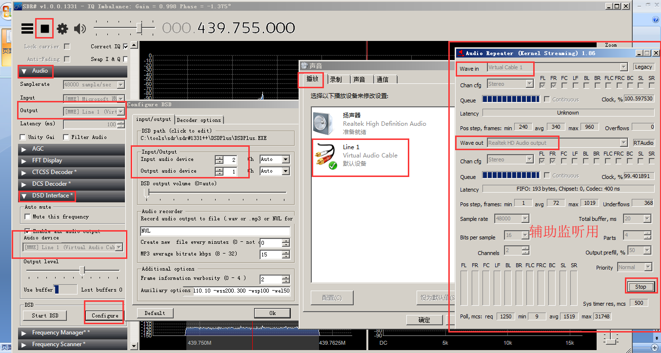Screen dimensions: 661x353
Task: Toggle Lock carrier checkbox
Action: click(67, 47)
